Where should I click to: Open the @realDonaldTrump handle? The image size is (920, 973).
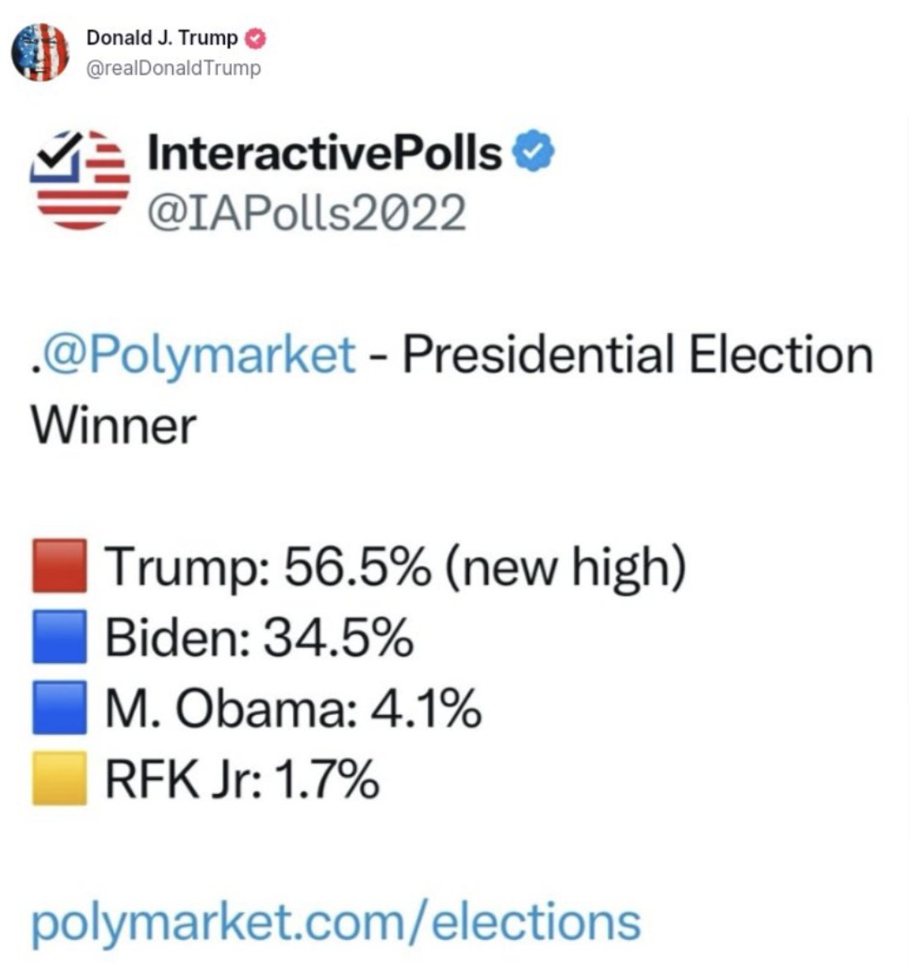(x=174, y=68)
